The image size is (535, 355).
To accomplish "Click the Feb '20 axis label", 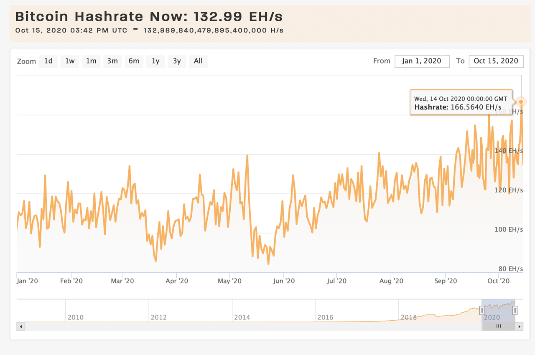I will point(71,281).
